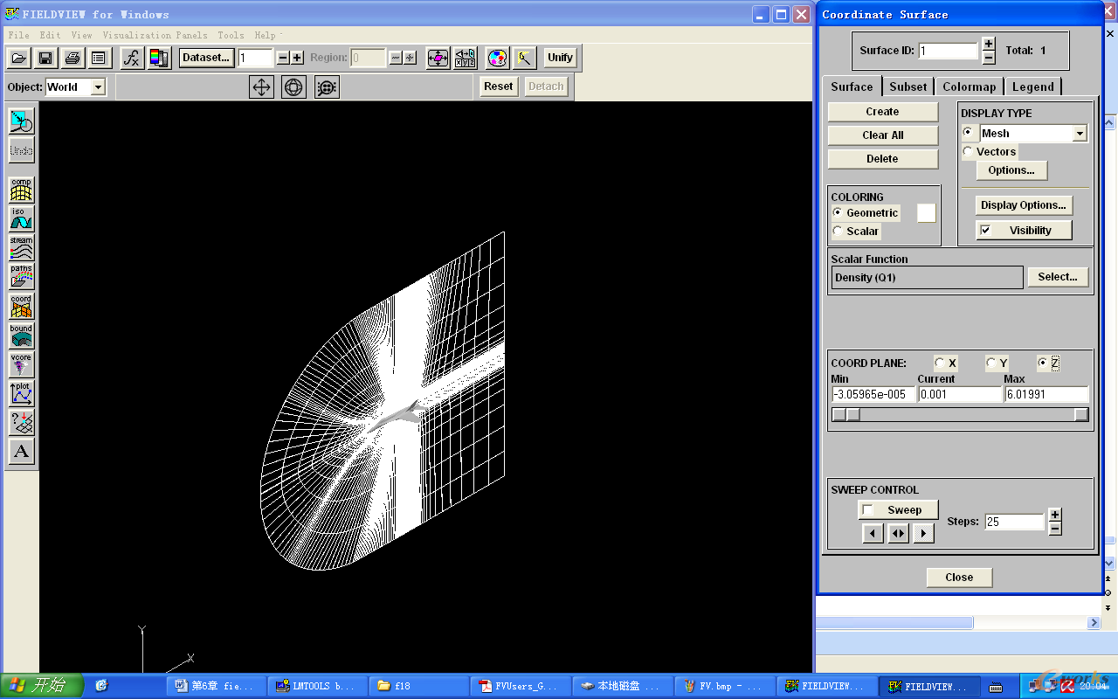Open the colormap wheel toolbar icon
Screen dimensions: 1118x699
(497, 58)
